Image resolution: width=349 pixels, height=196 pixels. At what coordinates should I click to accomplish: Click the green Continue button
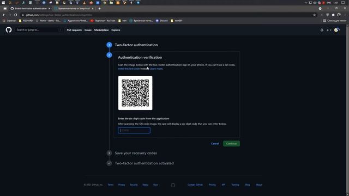pos(231,144)
